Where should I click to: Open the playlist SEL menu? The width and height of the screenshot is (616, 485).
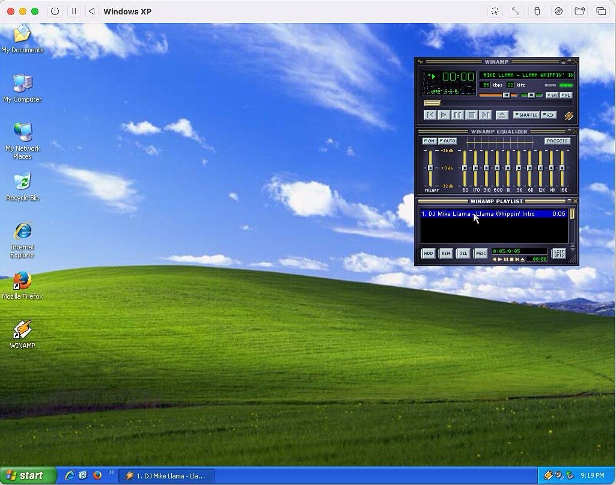coord(463,253)
